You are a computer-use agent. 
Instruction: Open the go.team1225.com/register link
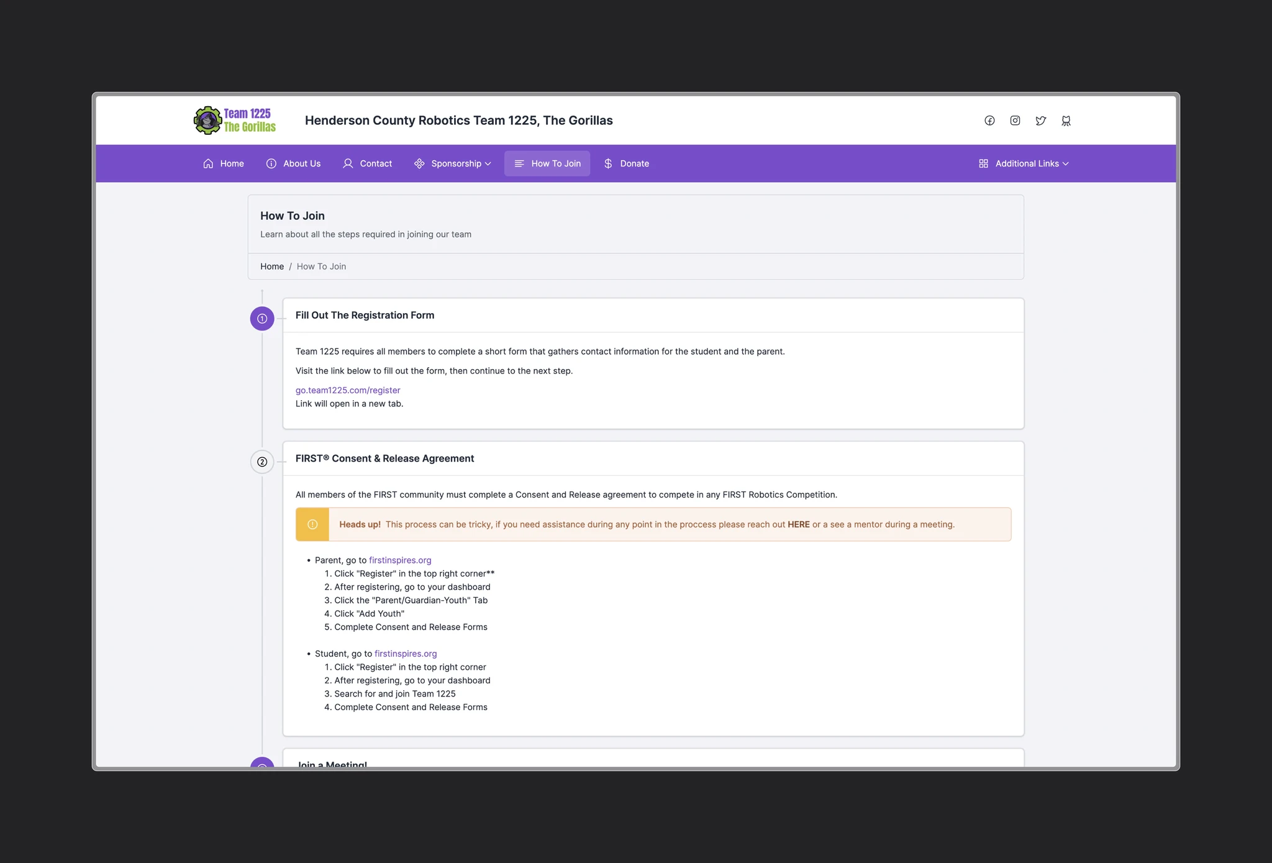tap(348, 390)
